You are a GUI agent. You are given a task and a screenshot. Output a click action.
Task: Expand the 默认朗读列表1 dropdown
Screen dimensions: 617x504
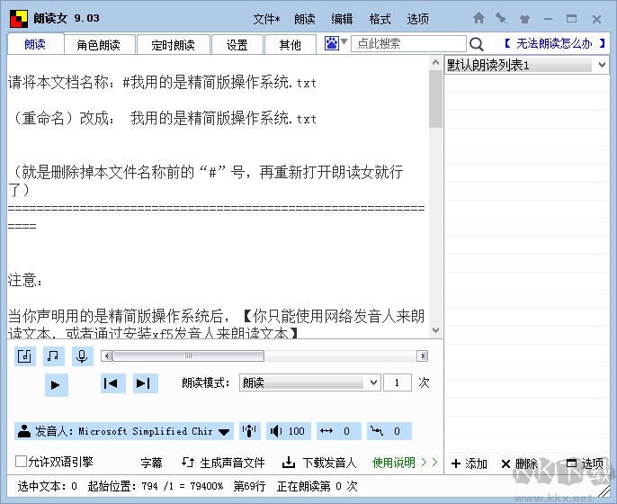pyautogui.click(x=602, y=64)
